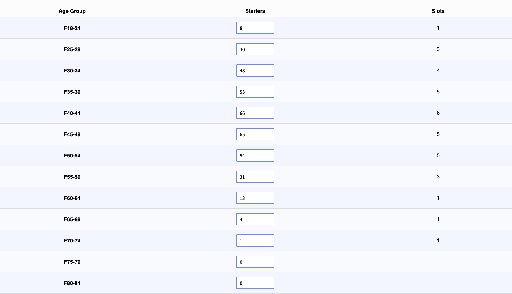Focus the zero-value input for F75-79
This screenshot has height=294, width=512.
pos(255,262)
